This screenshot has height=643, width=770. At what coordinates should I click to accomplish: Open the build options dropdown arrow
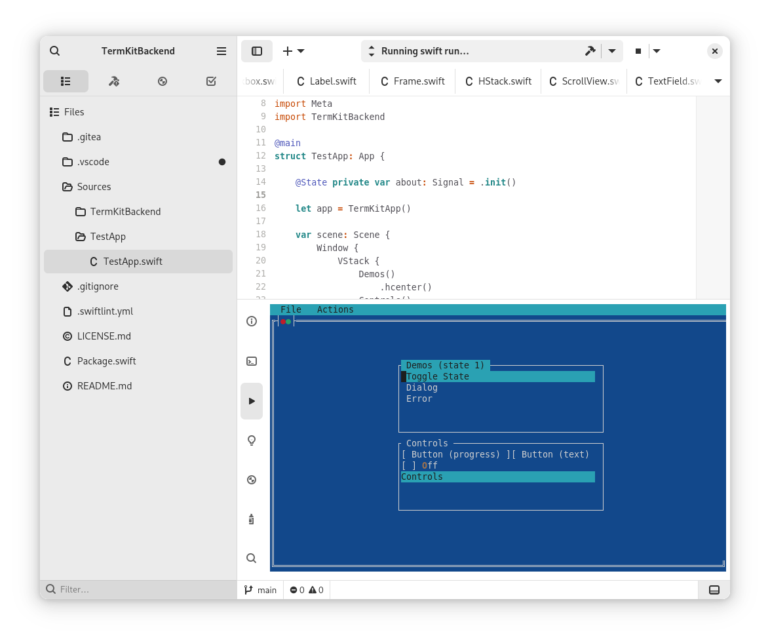click(611, 51)
